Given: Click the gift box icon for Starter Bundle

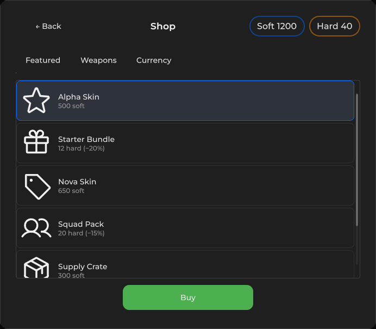Looking at the screenshot, I should (x=36, y=141).
